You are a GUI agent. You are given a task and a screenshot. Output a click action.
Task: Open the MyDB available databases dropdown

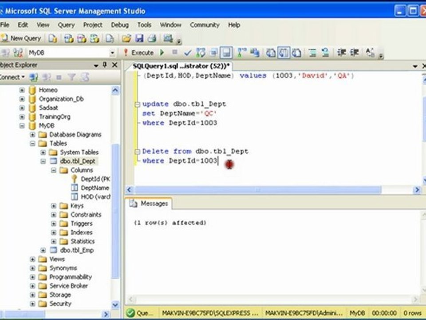[x=112, y=53]
